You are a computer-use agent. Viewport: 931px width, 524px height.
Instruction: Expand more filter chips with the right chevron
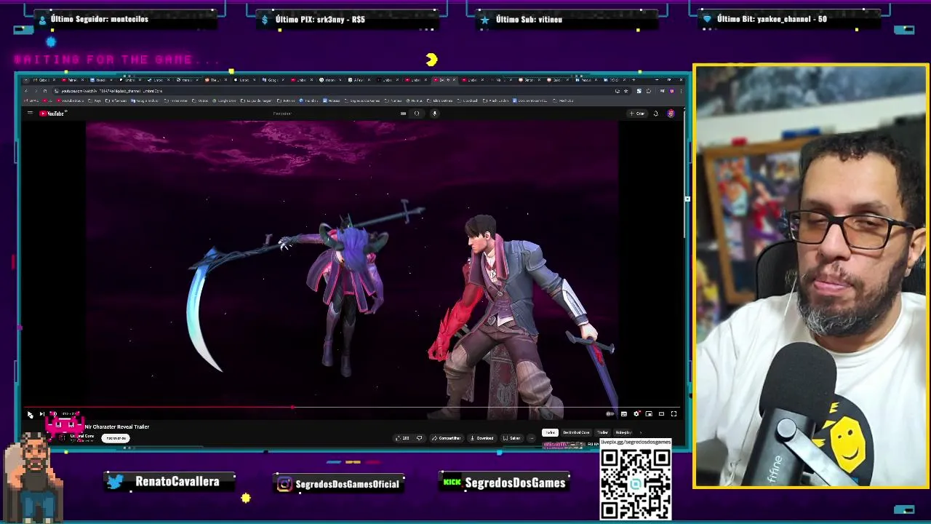(641, 432)
